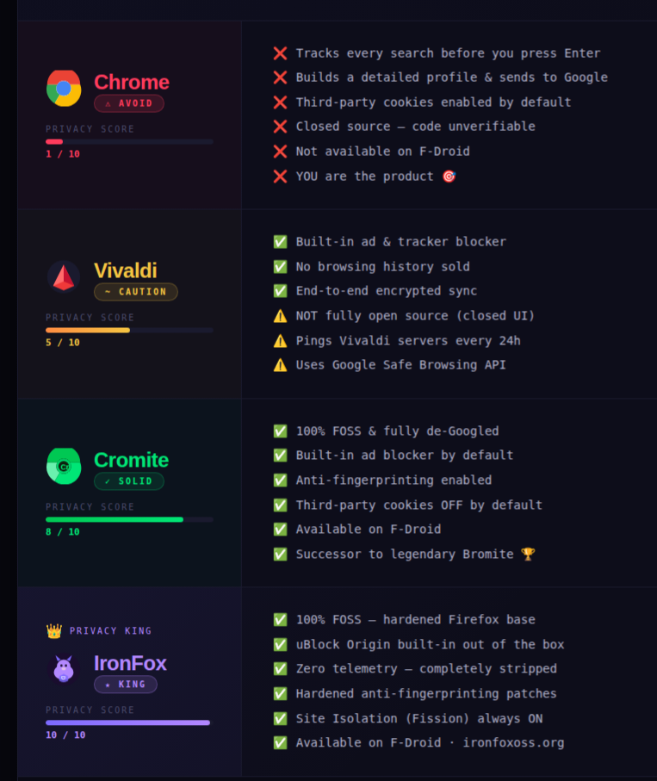Click Cromite's green privacy score bar
The width and height of the screenshot is (657, 781).
coord(115,519)
